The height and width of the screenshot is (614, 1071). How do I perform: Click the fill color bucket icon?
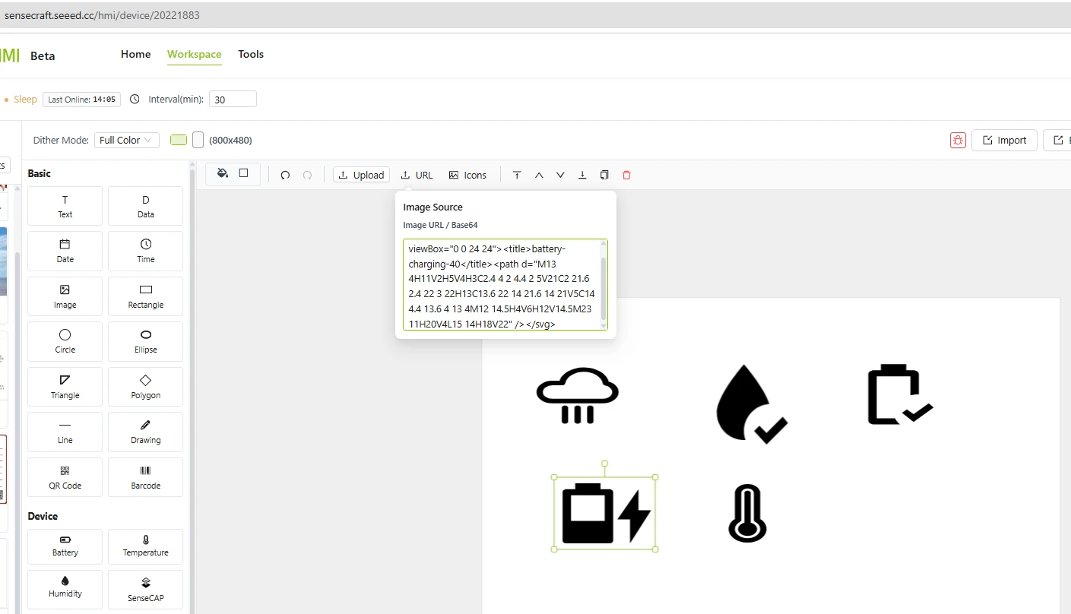click(x=223, y=173)
